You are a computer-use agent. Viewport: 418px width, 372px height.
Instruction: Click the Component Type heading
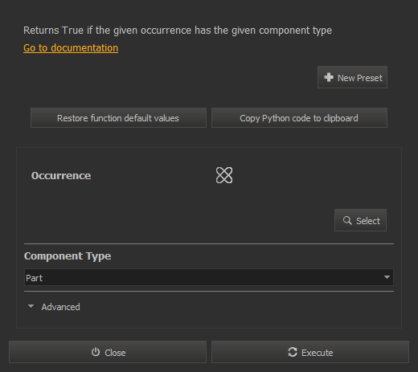tap(68, 256)
